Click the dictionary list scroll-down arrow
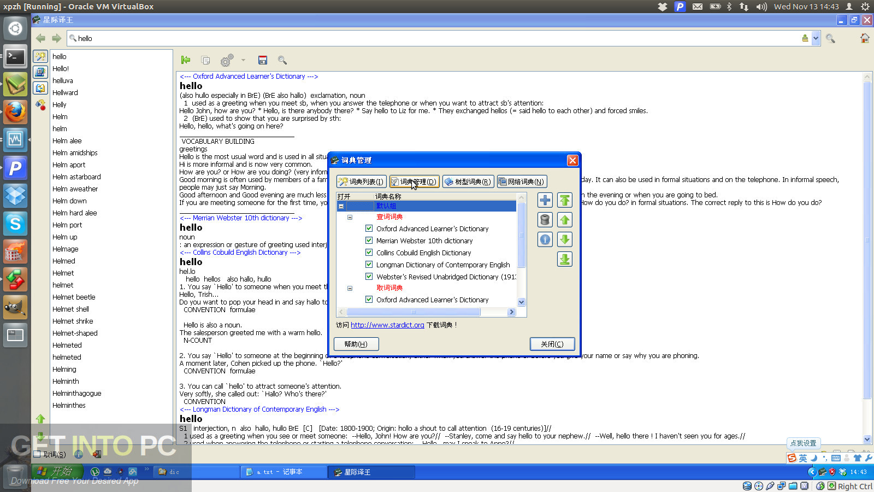The width and height of the screenshot is (874, 492). pos(521,302)
